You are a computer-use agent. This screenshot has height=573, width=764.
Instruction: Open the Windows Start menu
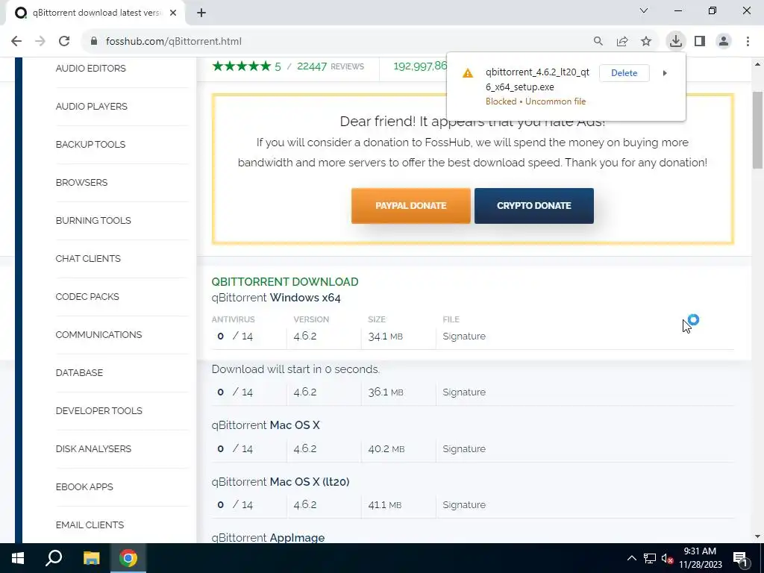pyautogui.click(x=18, y=558)
